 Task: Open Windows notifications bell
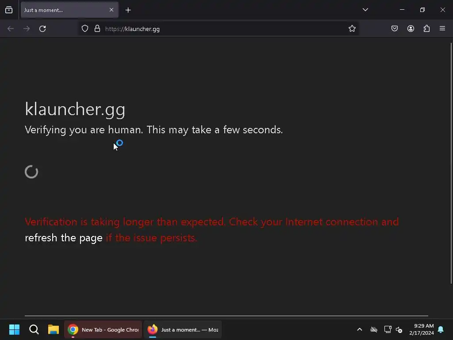click(441, 329)
